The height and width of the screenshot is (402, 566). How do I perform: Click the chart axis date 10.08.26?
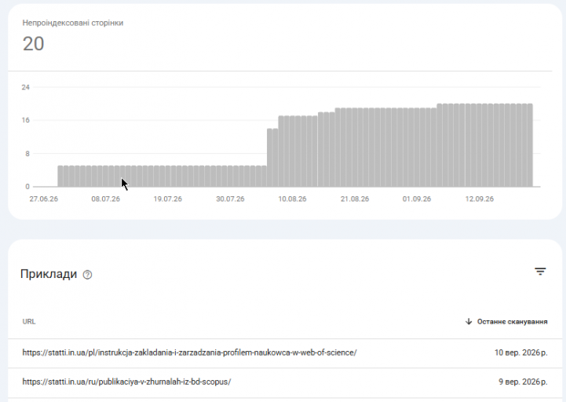coord(292,199)
